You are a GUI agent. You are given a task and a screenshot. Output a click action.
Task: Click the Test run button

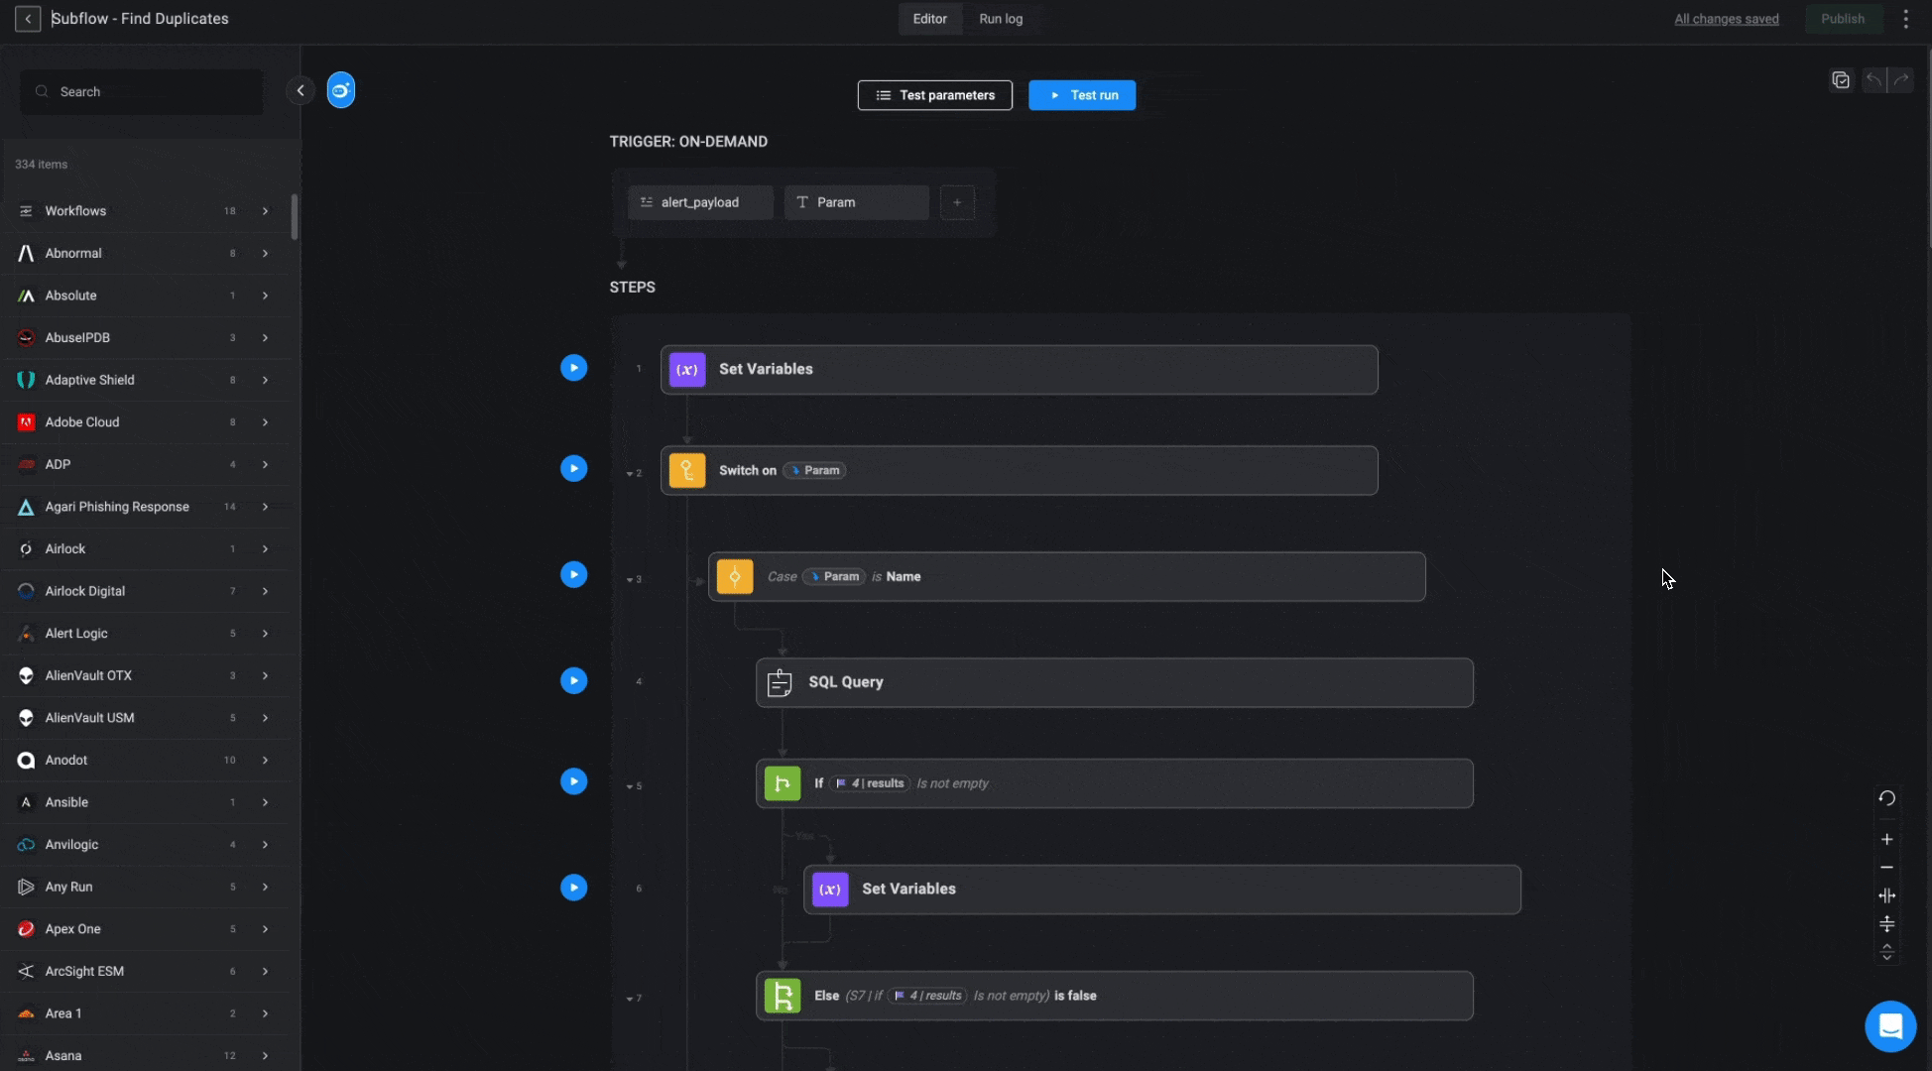[1082, 95]
